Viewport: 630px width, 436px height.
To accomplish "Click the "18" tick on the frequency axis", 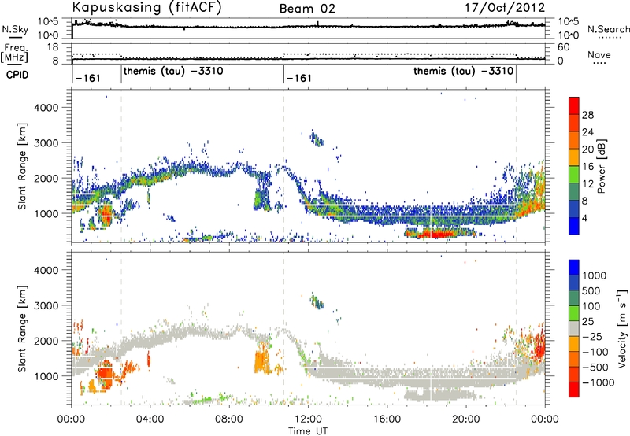I will tap(52, 47).
